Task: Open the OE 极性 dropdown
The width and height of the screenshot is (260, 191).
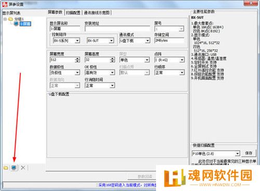Action: (x=100, y=73)
